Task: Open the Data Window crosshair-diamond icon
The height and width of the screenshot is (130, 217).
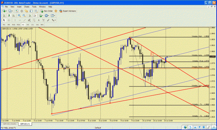Action: point(22,11)
